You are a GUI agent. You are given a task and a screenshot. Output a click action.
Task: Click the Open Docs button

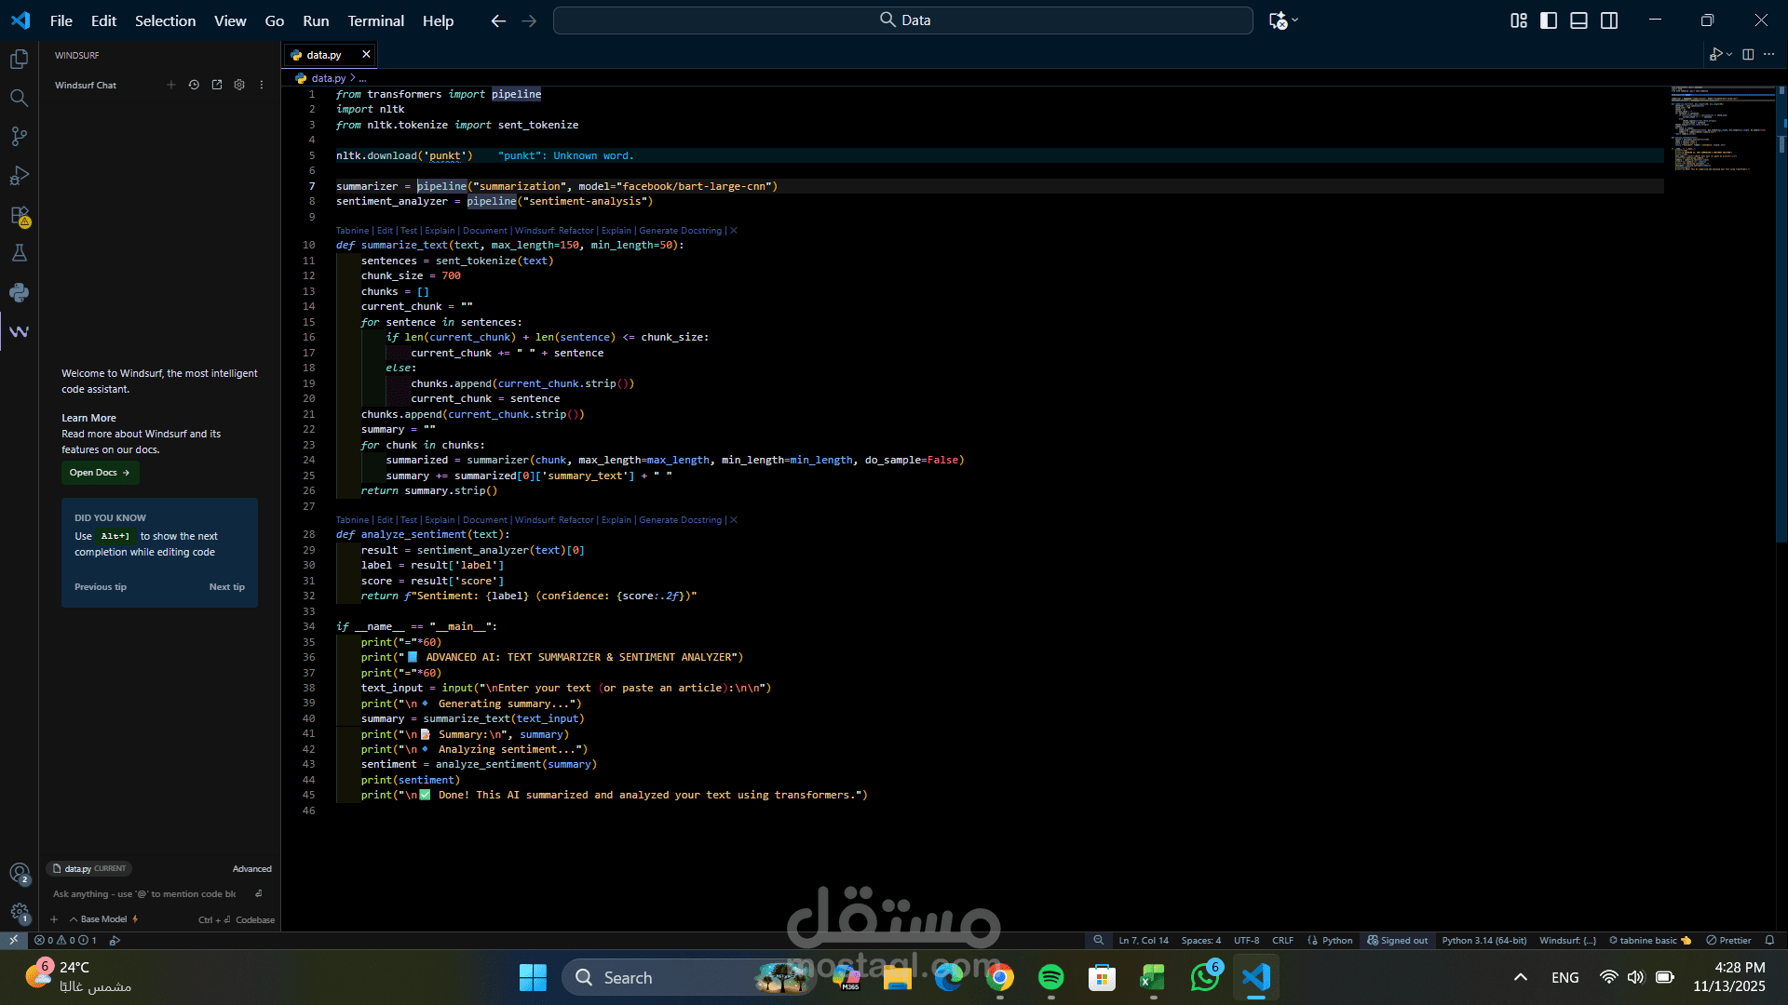tap(100, 473)
